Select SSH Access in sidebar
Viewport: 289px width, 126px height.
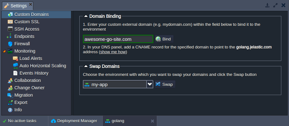coord(36,29)
